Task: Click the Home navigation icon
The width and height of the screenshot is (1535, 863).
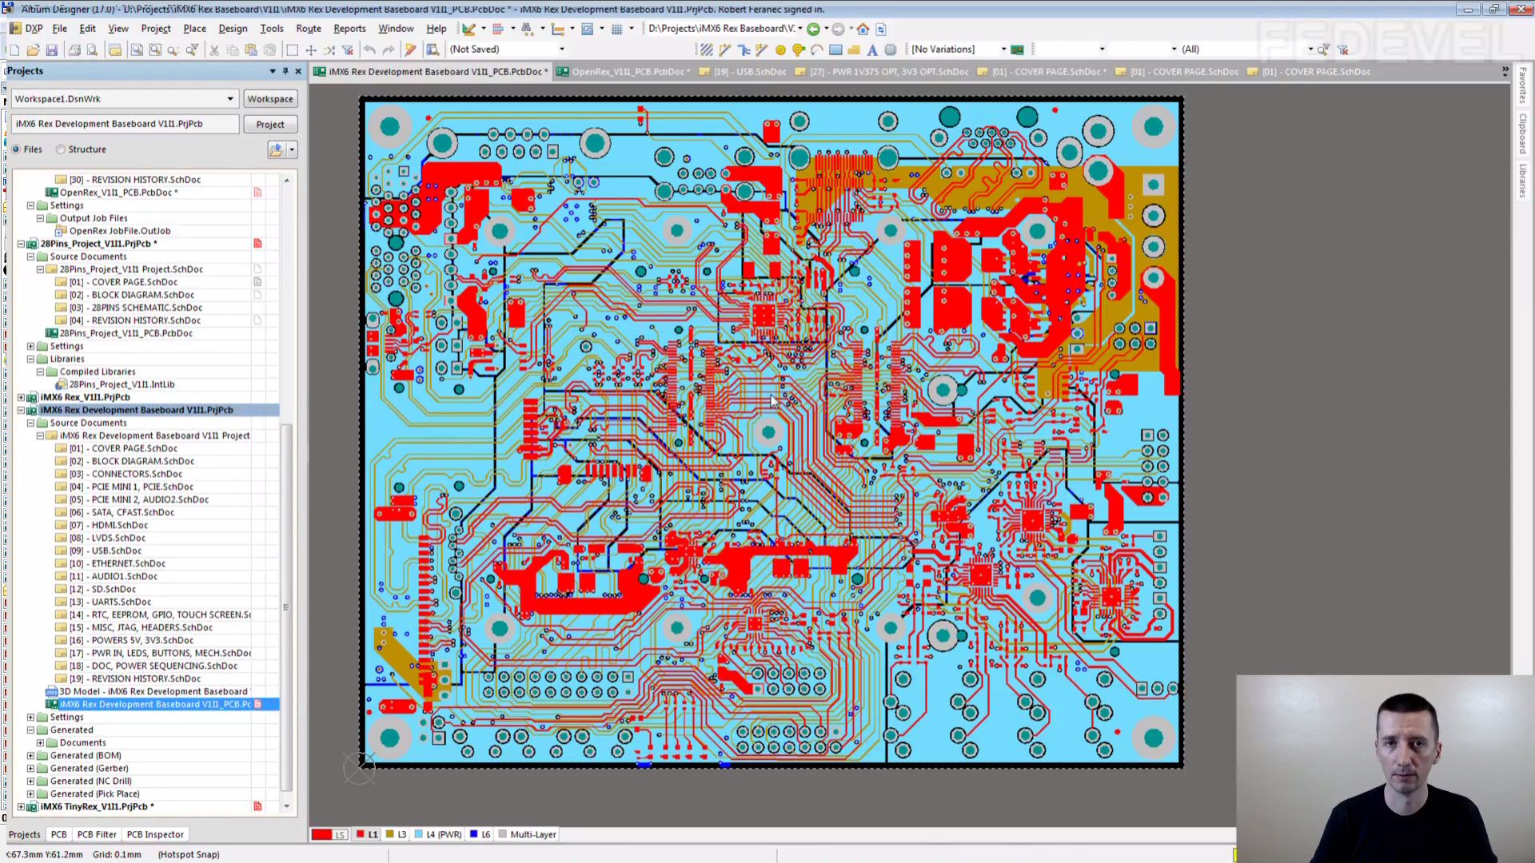Action: click(x=863, y=29)
